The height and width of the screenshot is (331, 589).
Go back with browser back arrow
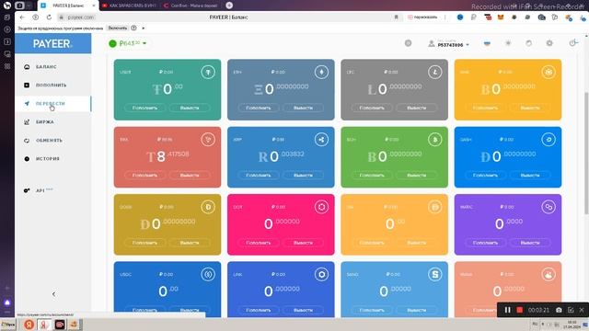tap(22, 17)
